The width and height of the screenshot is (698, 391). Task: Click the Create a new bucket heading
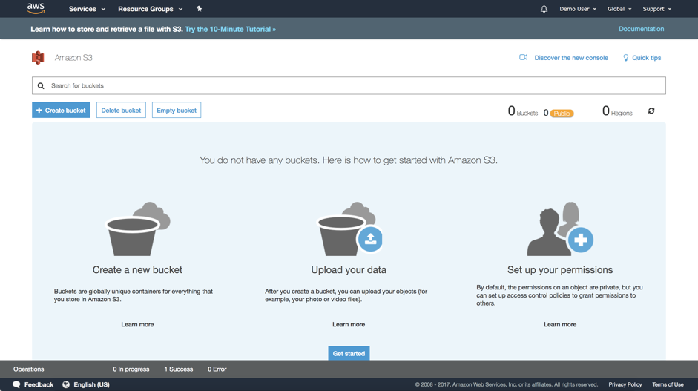(137, 269)
